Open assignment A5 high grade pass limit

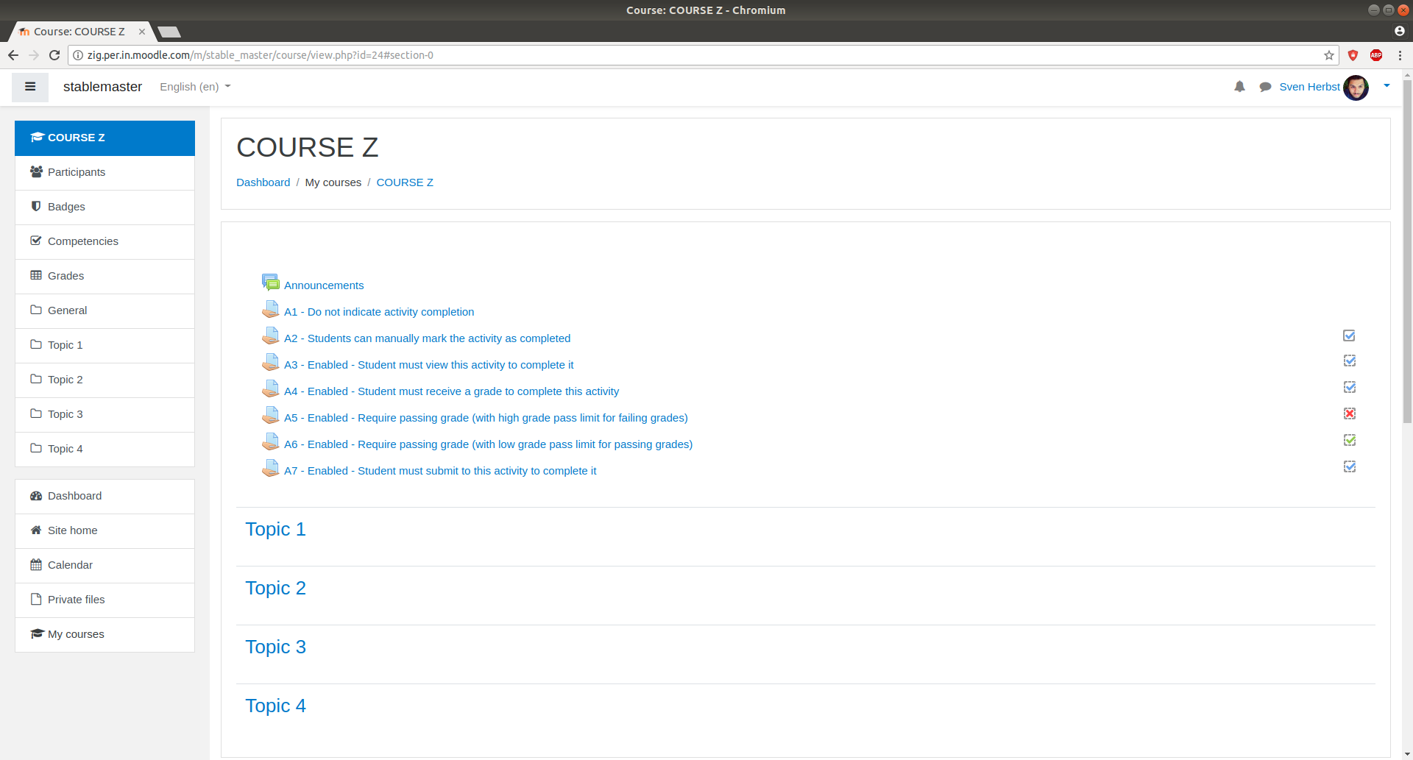[486, 418]
